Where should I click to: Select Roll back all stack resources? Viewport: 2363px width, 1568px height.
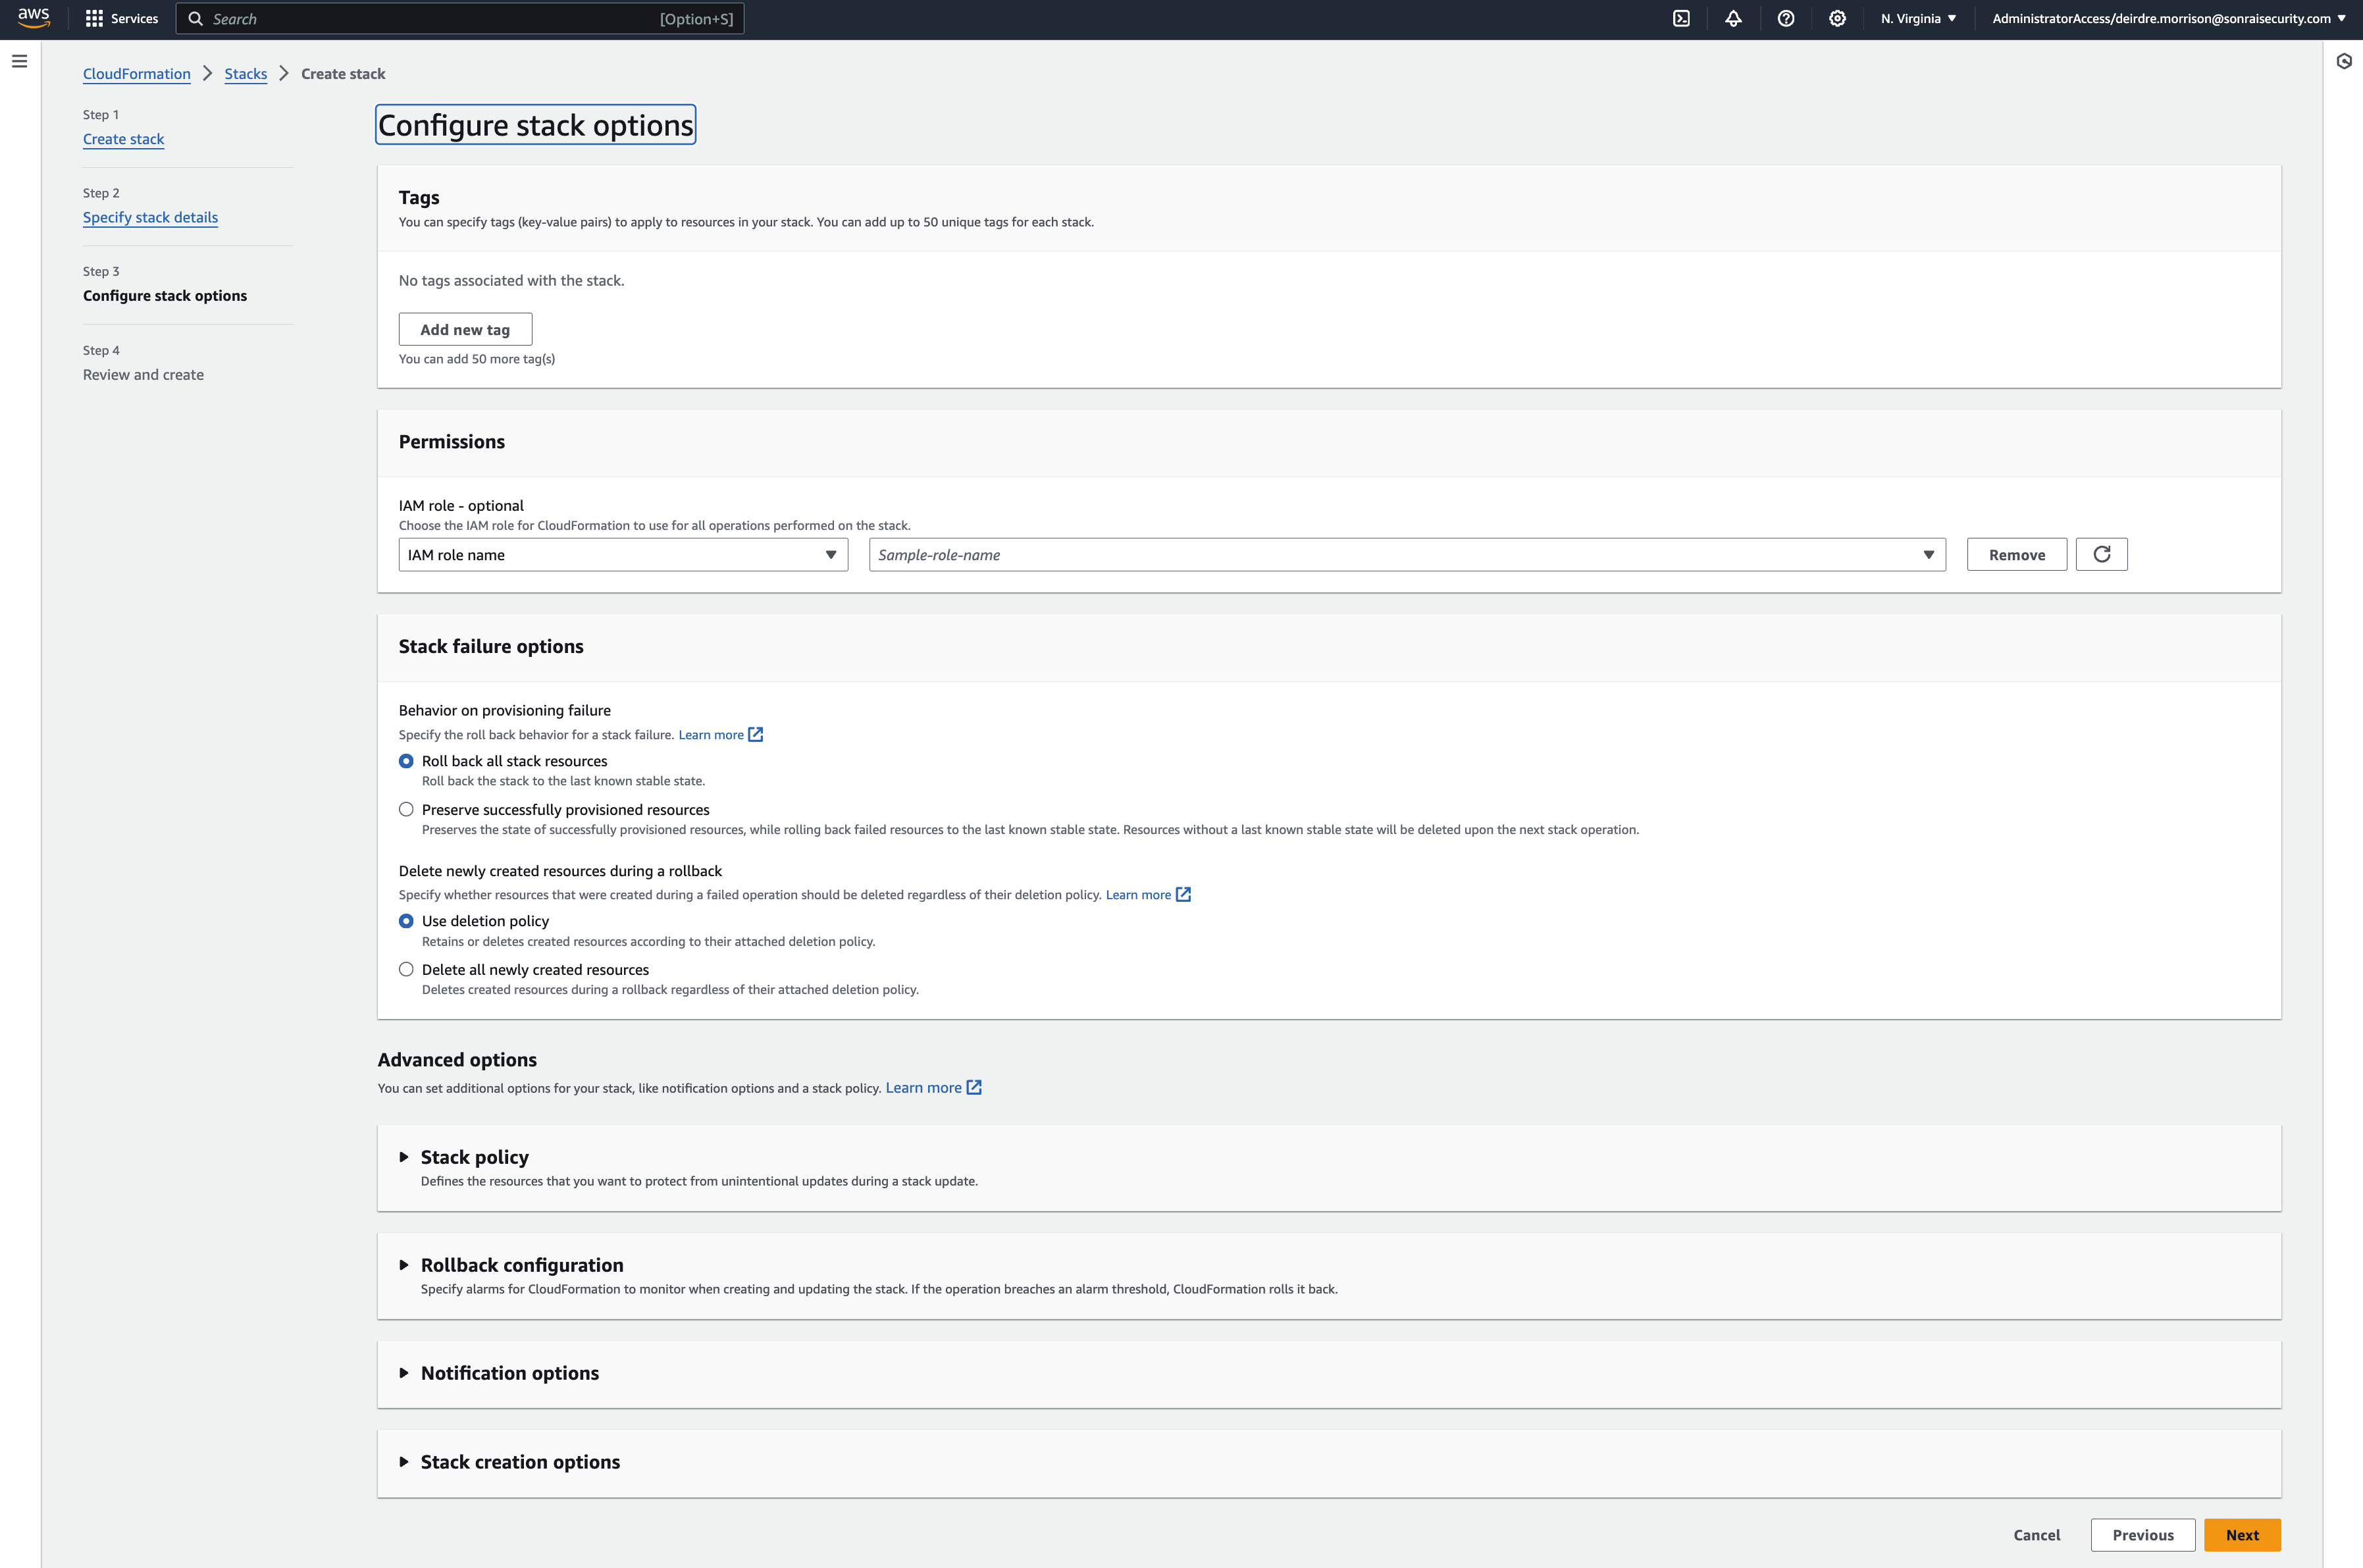(x=406, y=761)
